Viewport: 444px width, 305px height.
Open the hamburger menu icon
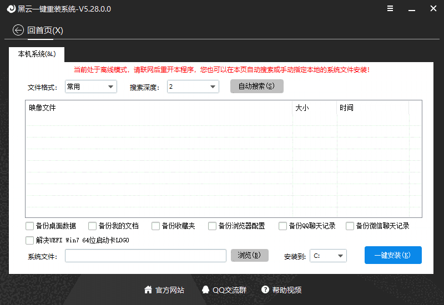click(x=390, y=8)
